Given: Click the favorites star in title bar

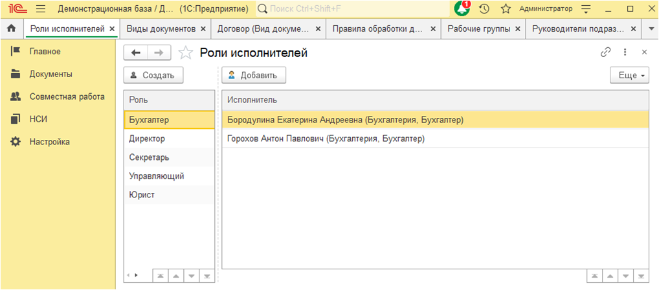Looking at the screenshot, I should pos(506,9).
